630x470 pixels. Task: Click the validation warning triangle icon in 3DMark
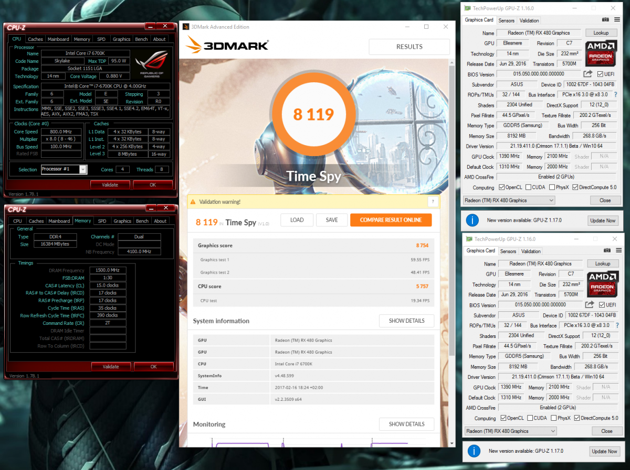click(193, 202)
